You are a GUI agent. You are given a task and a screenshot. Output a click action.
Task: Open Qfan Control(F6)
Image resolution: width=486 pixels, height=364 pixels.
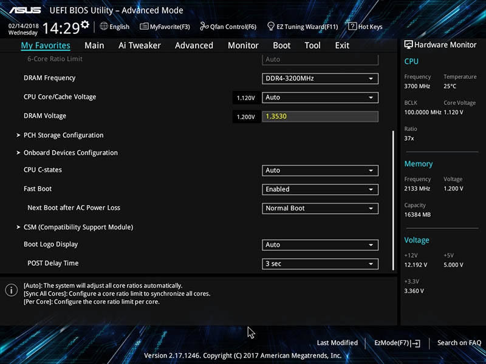pos(228,27)
